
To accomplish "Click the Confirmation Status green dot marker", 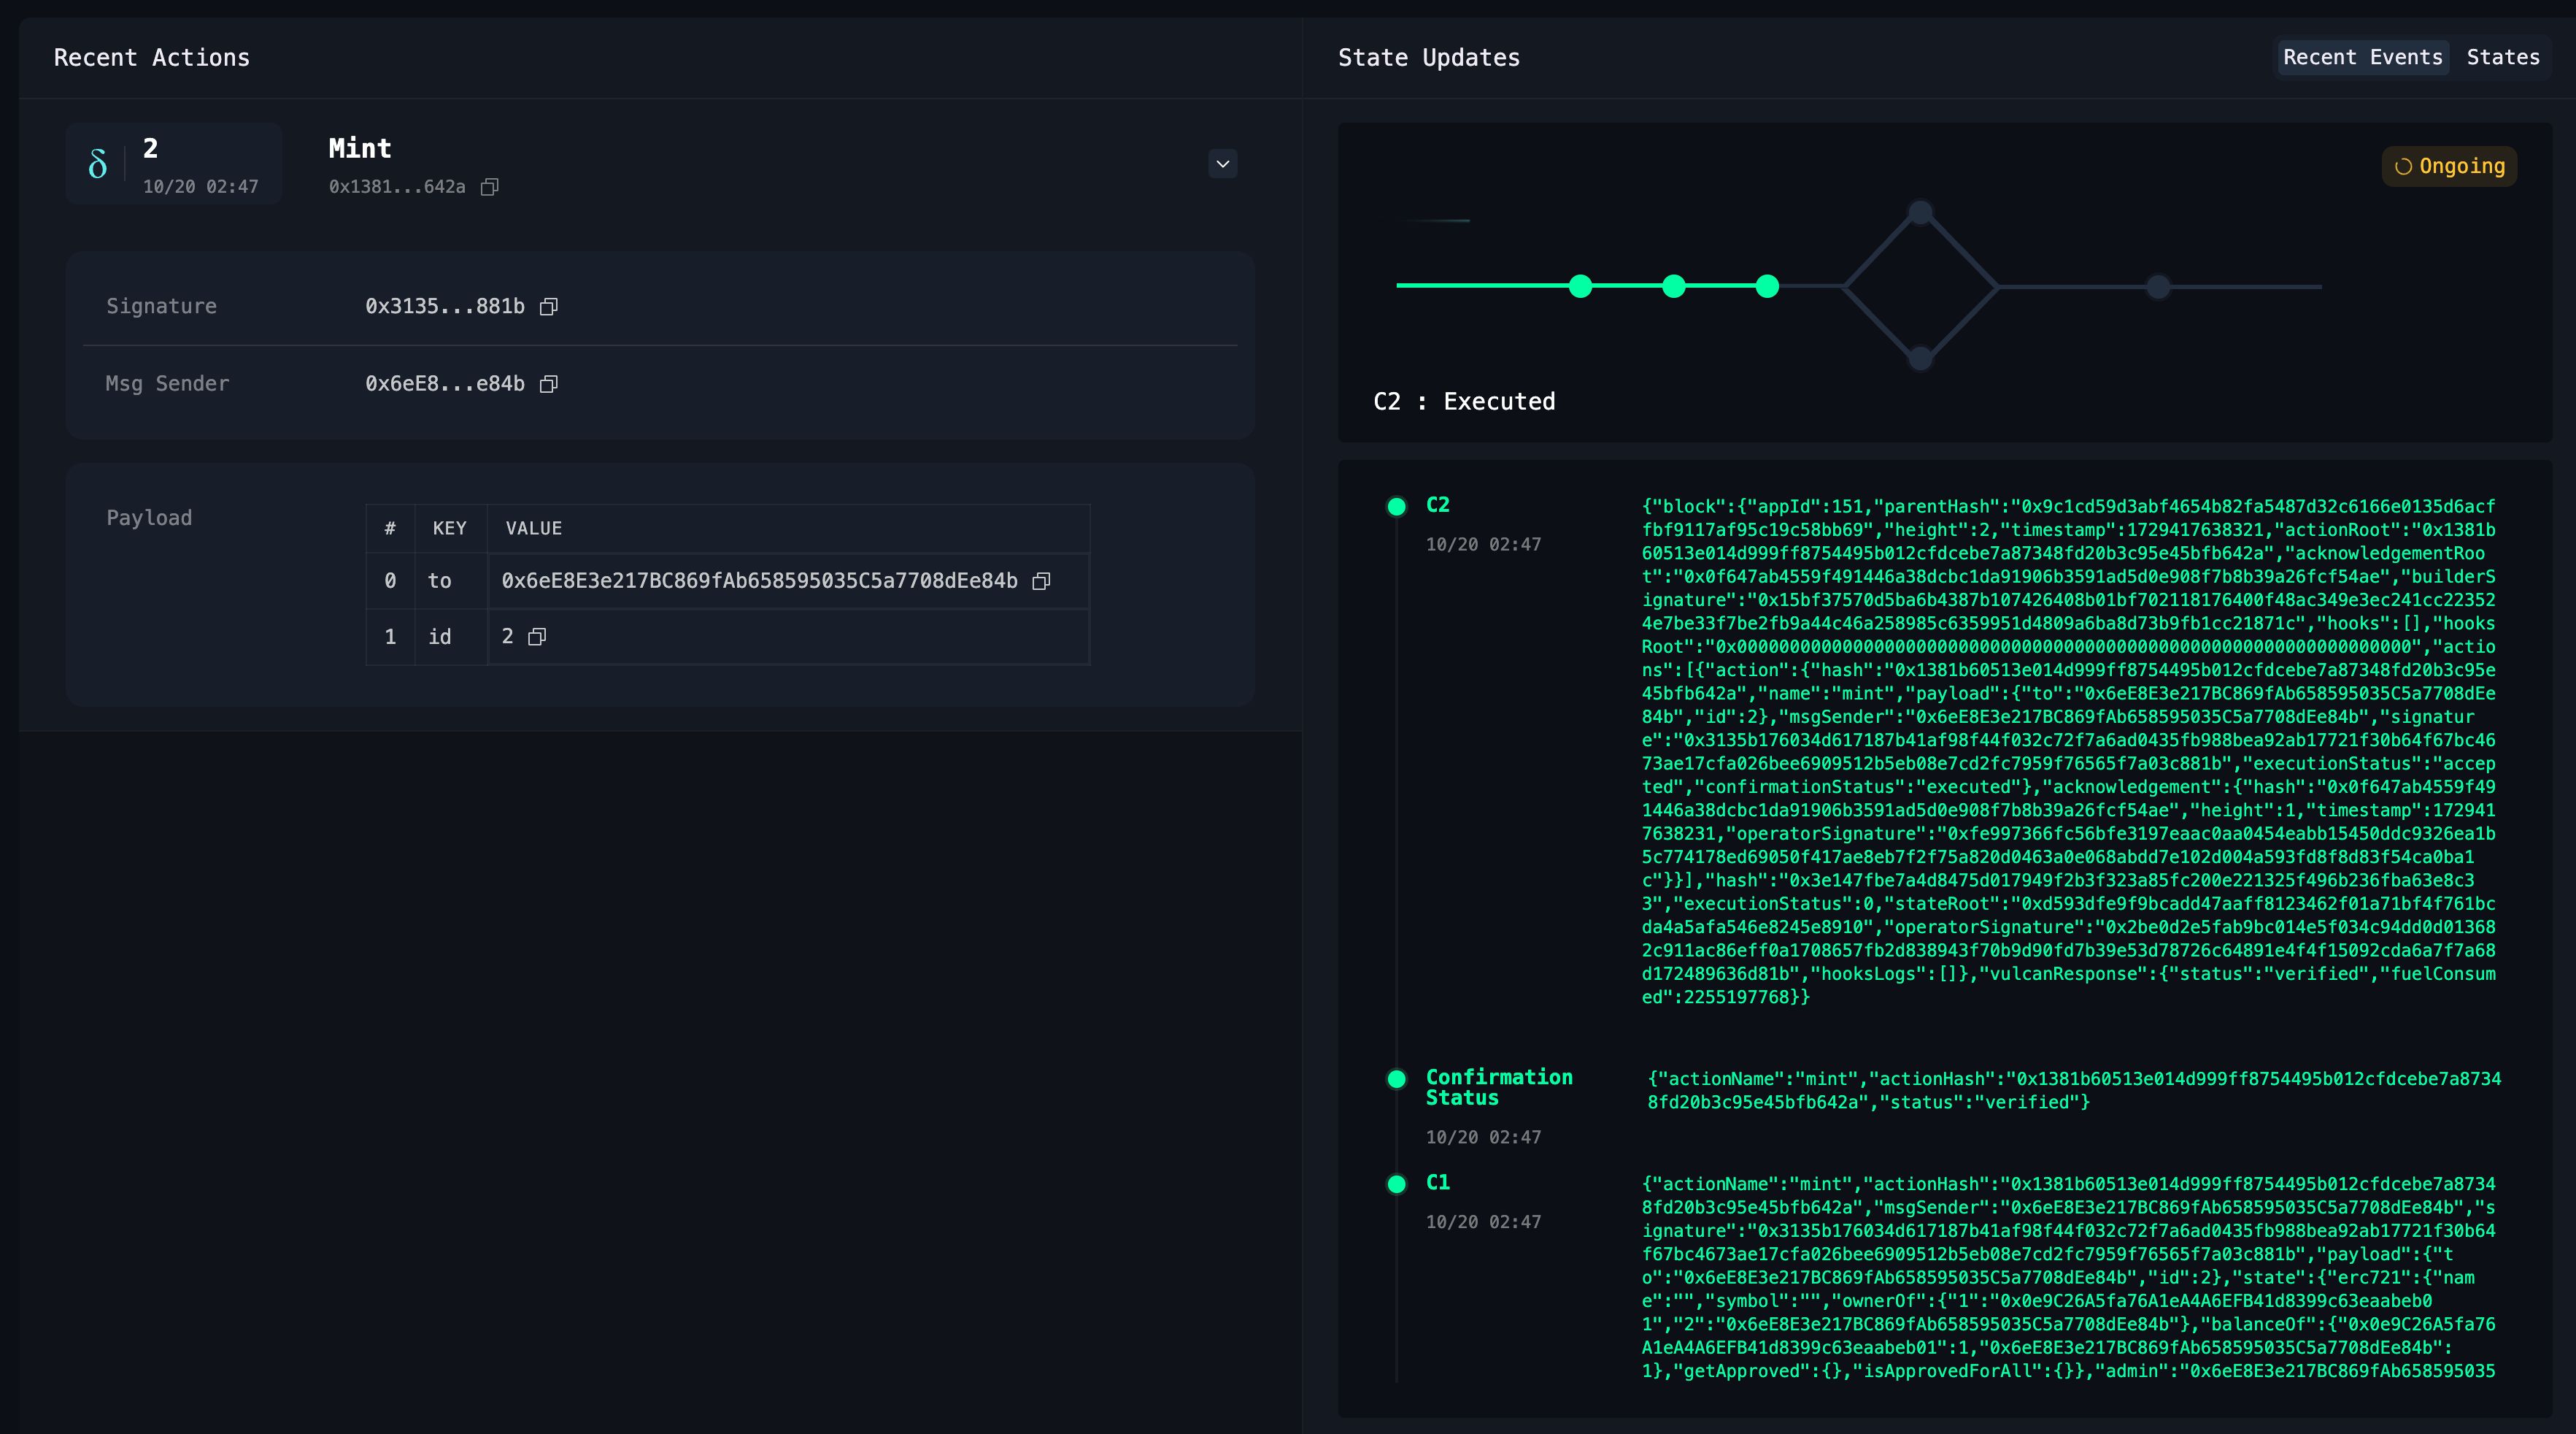I will pos(1396,1078).
